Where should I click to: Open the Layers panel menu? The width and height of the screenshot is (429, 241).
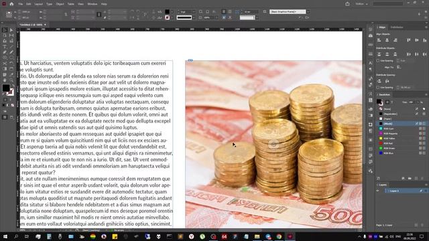pyautogui.click(x=426, y=185)
